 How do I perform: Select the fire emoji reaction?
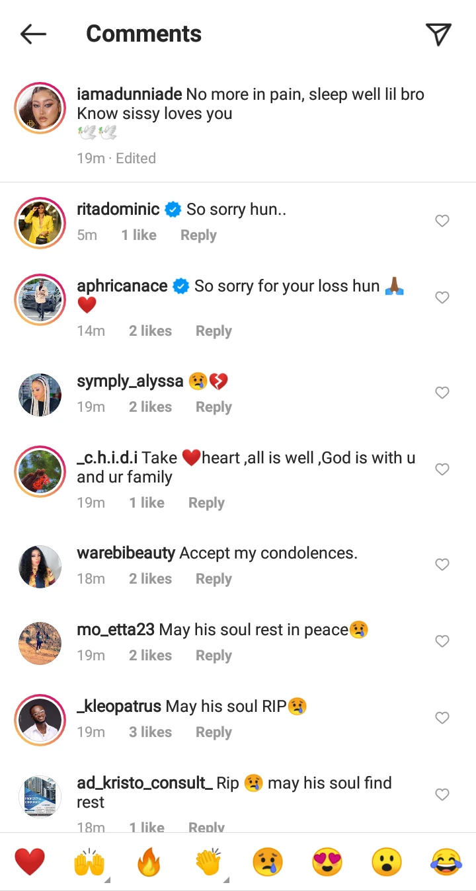[148, 862]
